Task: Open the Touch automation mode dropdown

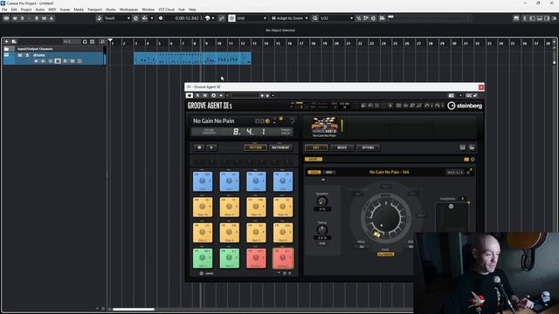Action: pyautogui.click(x=117, y=18)
